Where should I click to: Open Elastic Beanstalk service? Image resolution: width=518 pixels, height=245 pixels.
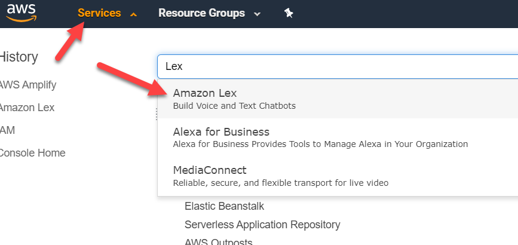[x=224, y=206]
